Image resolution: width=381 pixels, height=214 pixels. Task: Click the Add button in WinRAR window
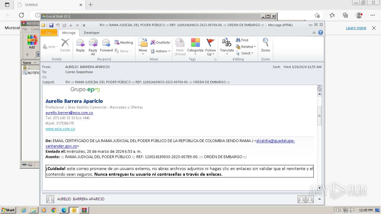(32, 42)
